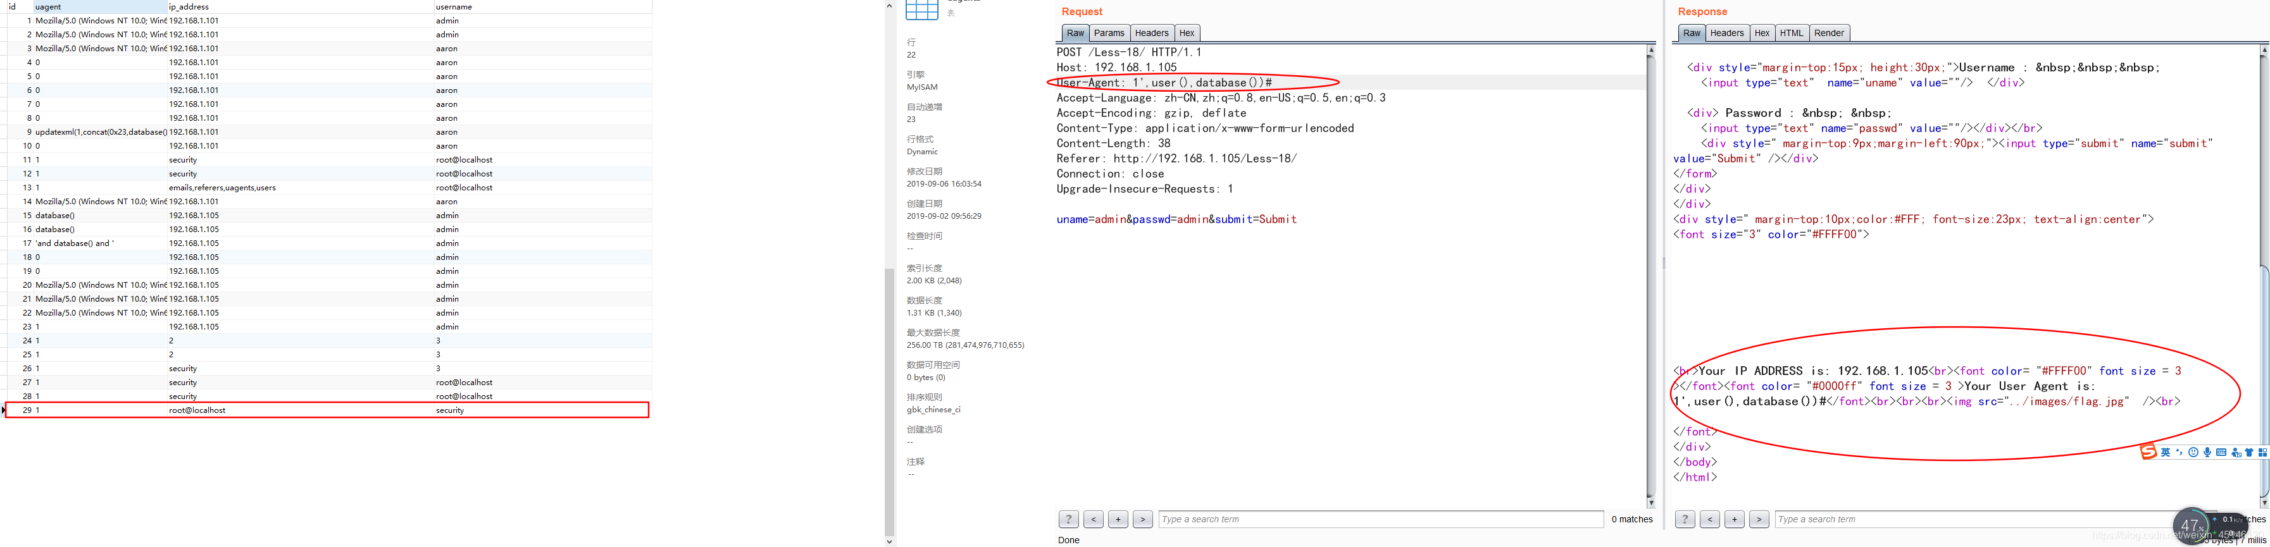Click the username column header
Viewport: 2270px width, 547px height.
(543, 6)
